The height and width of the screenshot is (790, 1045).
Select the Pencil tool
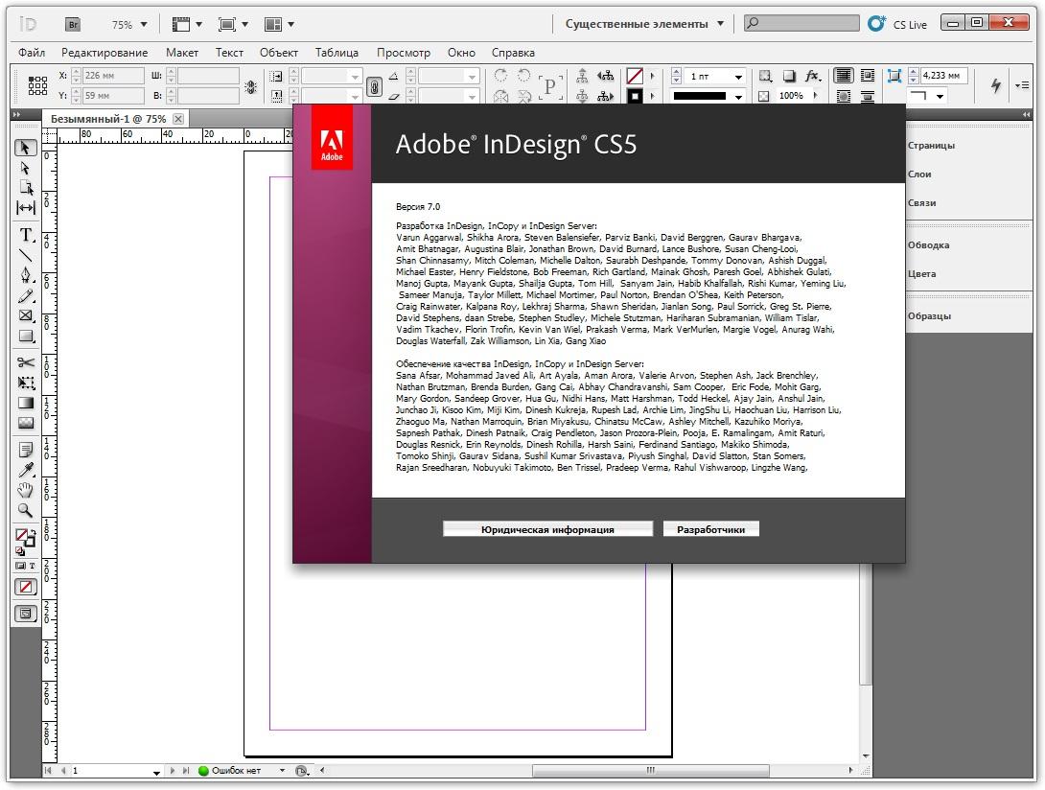click(x=25, y=295)
